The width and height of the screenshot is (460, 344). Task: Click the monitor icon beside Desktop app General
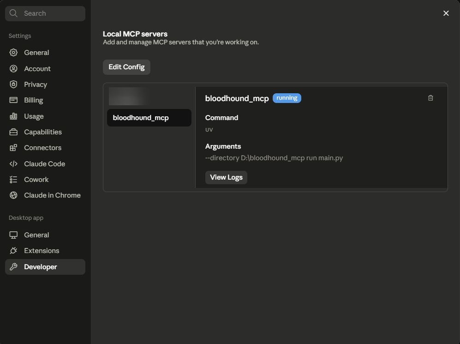[13, 235]
